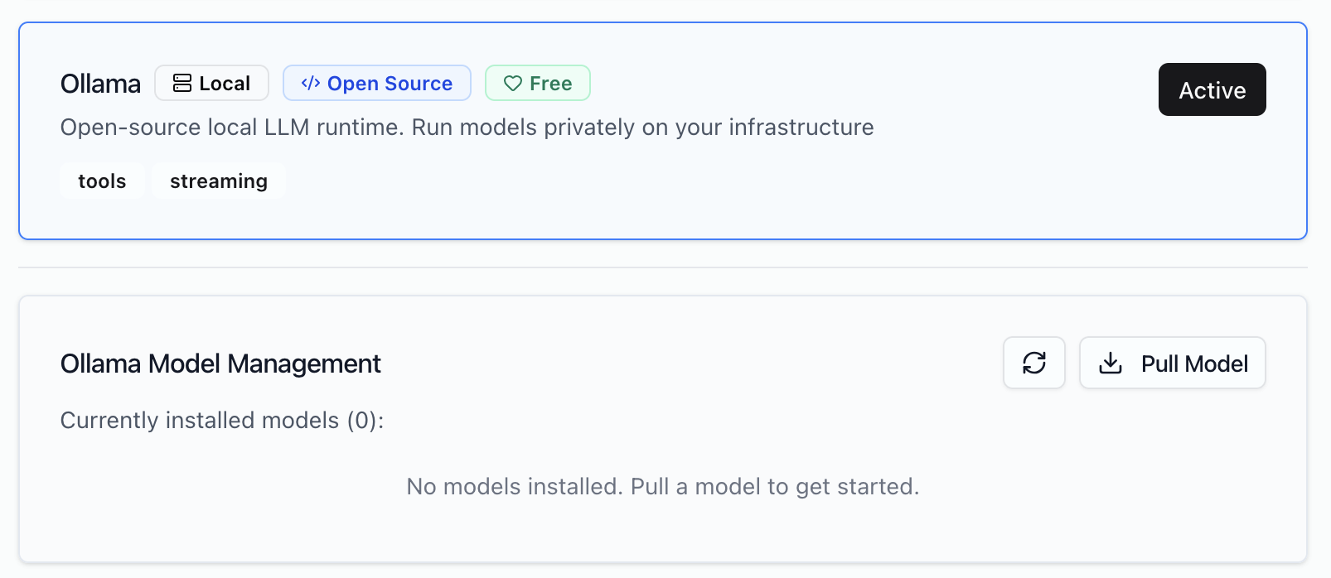The height and width of the screenshot is (578, 1331).
Task: Select the Local badge text
Action: click(x=225, y=84)
